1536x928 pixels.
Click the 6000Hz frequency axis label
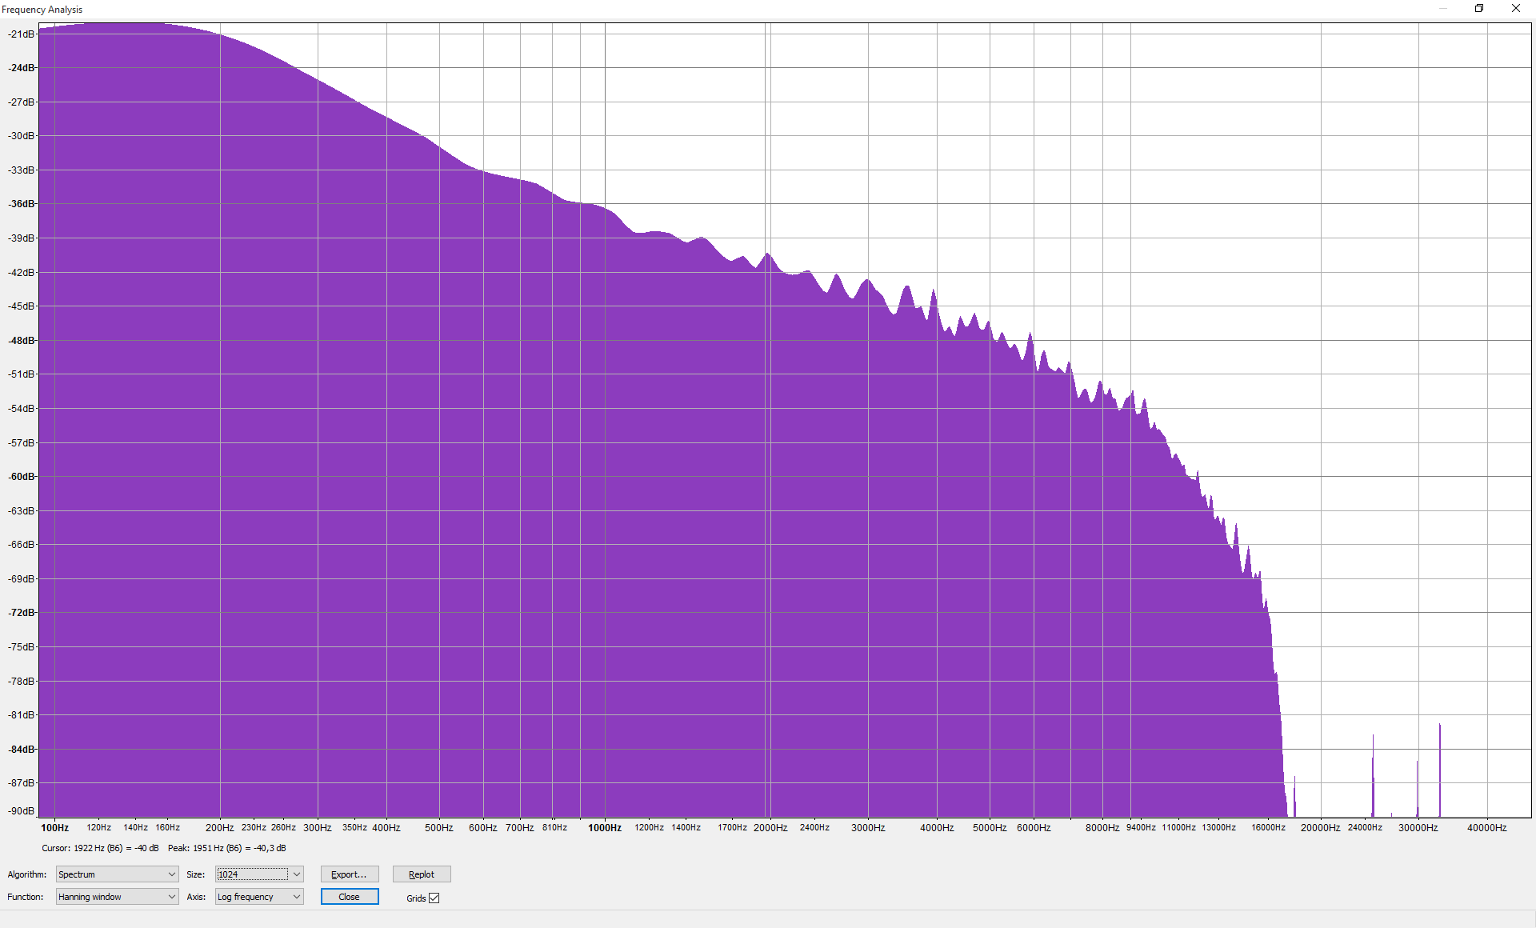tap(1034, 828)
